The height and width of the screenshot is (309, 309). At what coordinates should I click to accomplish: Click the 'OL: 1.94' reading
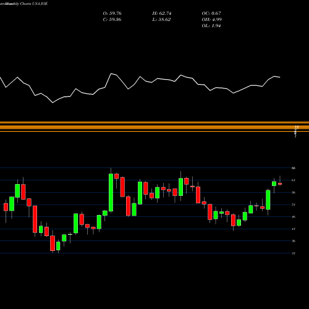211,26
